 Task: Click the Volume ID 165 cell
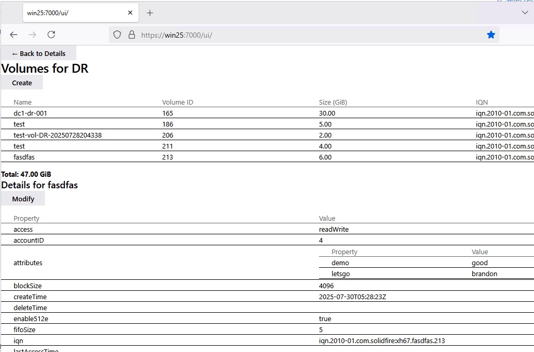(167, 113)
